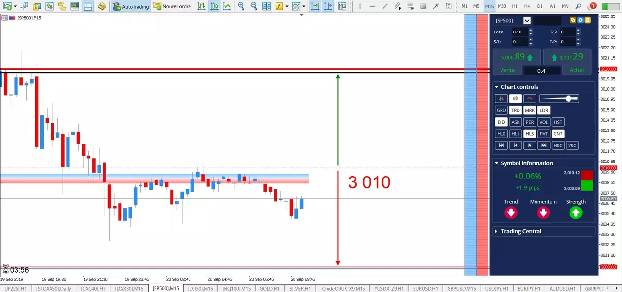622x292 pixels.
Task: Collapse the Symbol information section
Action: click(496, 163)
